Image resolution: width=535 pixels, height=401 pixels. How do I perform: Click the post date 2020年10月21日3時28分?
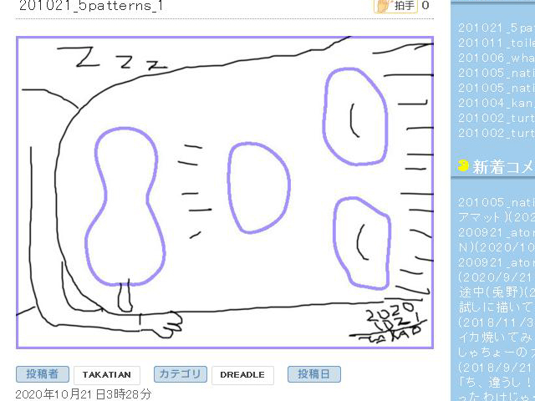[84, 393]
